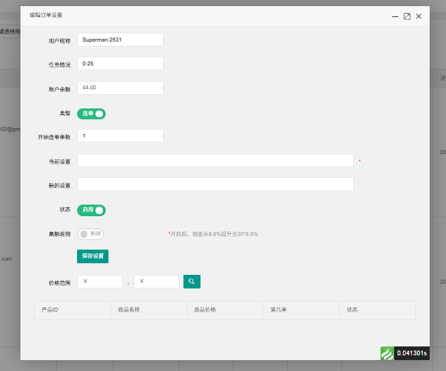Open the green debug trace logo
446x371 pixels.
pyautogui.click(x=387, y=353)
